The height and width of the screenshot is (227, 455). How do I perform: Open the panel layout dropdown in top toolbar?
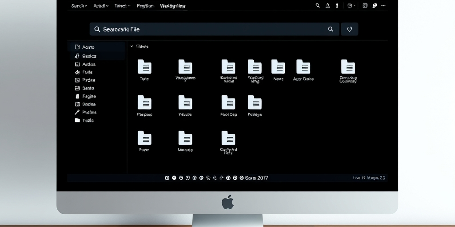(x=351, y=5)
